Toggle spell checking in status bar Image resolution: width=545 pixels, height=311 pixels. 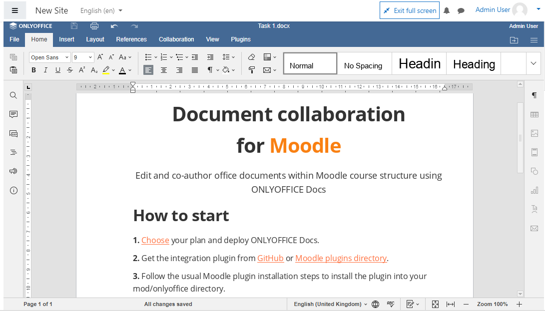point(391,304)
